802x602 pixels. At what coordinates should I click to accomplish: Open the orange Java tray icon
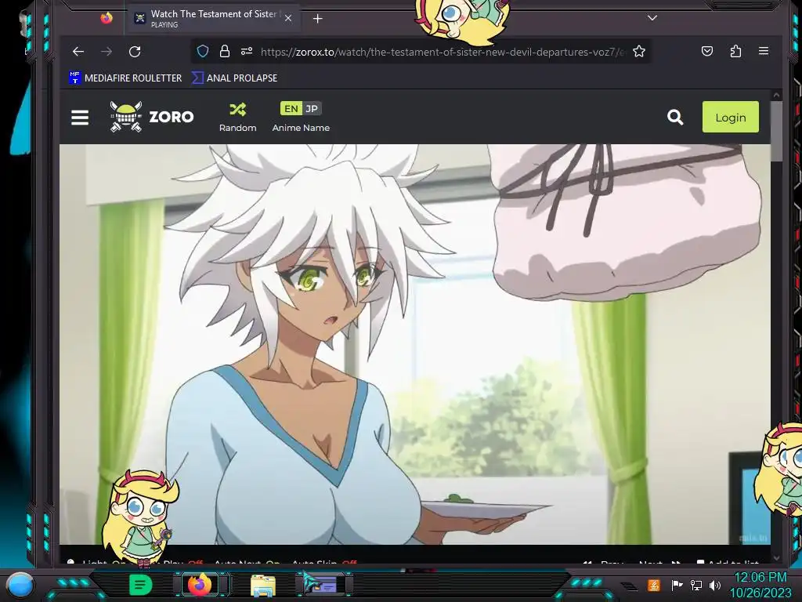pos(654,585)
